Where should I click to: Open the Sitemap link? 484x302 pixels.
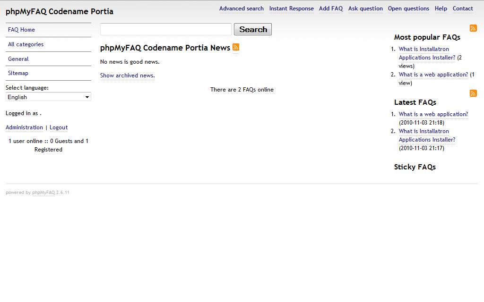(x=18, y=73)
